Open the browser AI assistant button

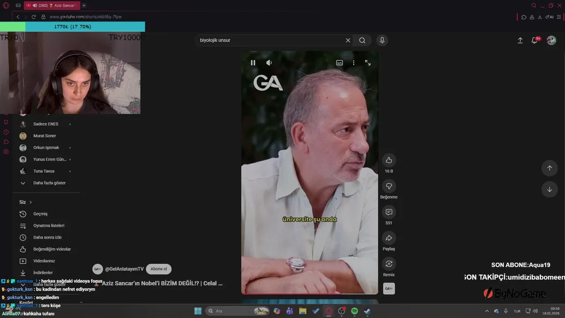(549, 17)
